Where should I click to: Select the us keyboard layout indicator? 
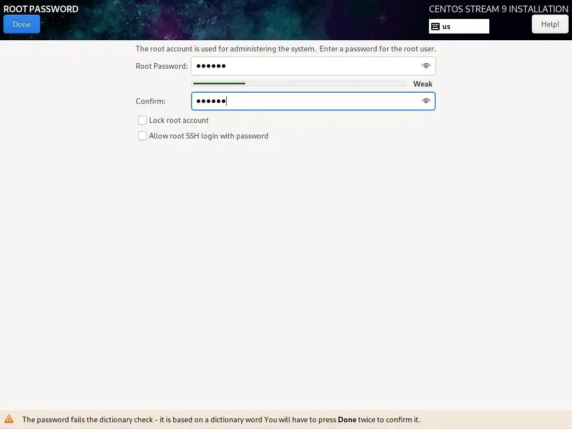coord(459,26)
